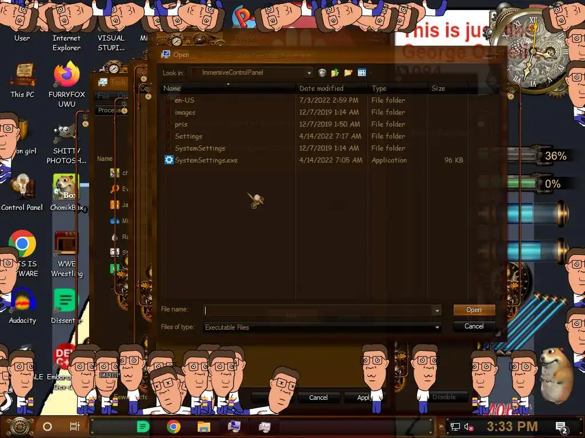Open File Explorer from the taskbar
The image size is (585, 438).
[204, 427]
